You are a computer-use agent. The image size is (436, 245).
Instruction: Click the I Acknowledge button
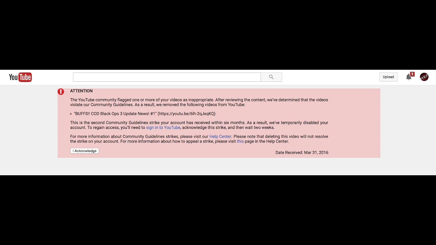[x=84, y=151]
